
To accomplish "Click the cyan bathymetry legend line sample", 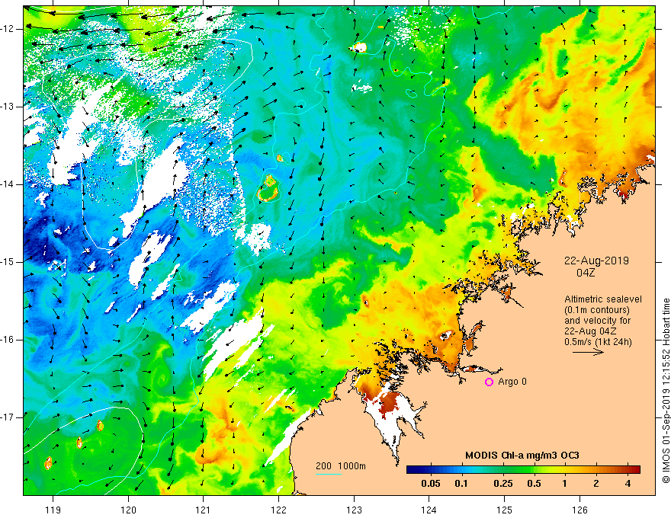I will 328,475.
